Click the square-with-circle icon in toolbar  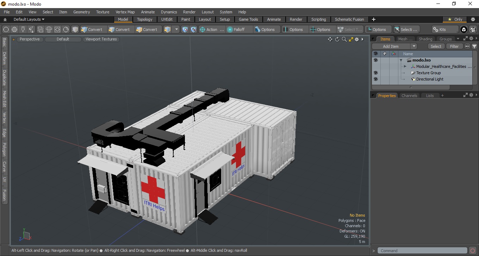pyautogui.click(x=57, y=30)
